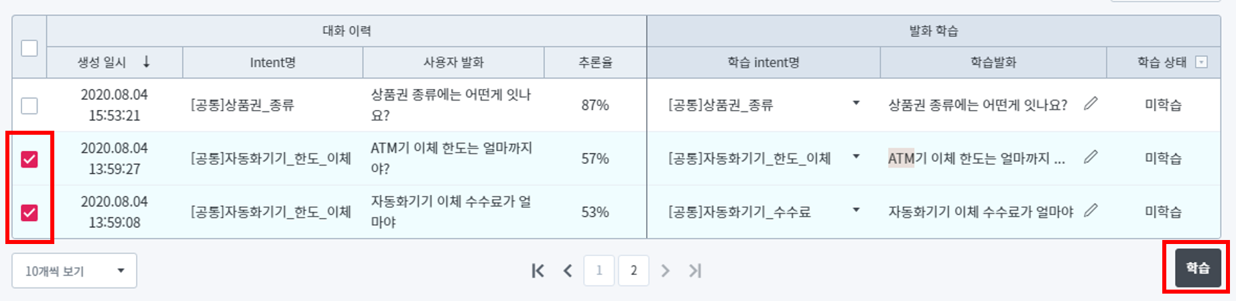Click the edit pencil for 상품권 종류 utterance

1091,103
